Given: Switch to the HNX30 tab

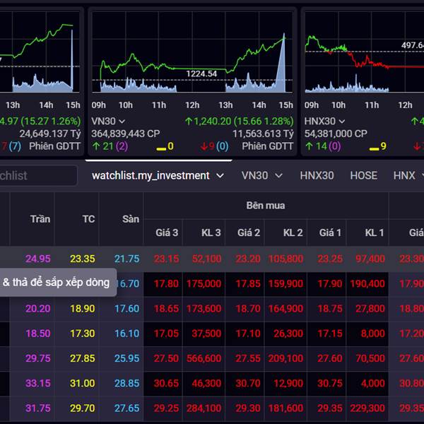Looking at the screenshot, I should [x=317, y=175].
